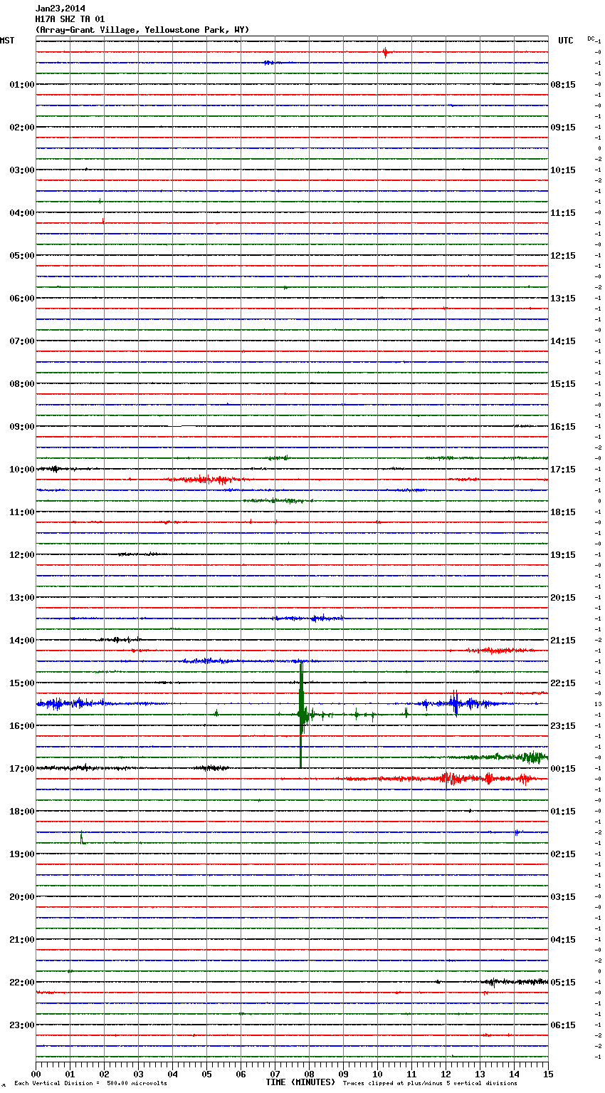Select the 10:00 MST time label

click(22, 470)
